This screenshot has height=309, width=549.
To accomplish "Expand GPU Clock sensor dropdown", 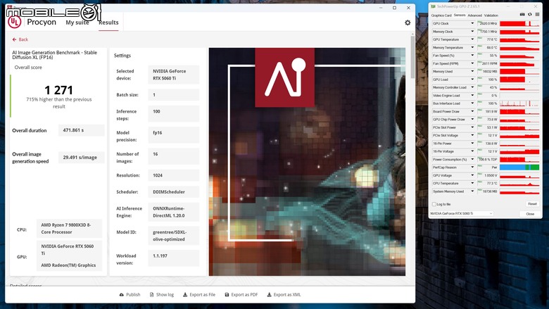I will pos(472,23).
